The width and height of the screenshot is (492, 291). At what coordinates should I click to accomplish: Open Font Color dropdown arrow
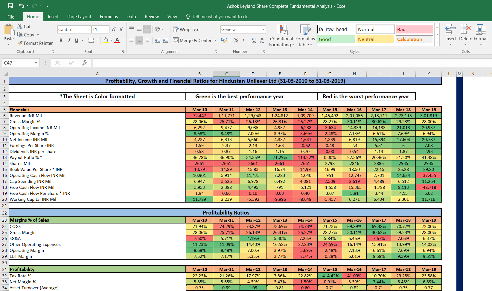pos(123,40)
